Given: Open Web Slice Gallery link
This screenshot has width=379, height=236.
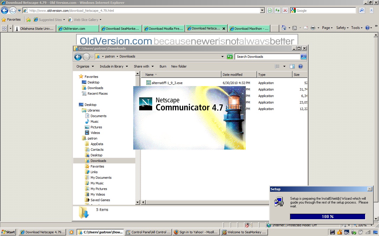Looking at the screenshot, I should pos(85,20).
